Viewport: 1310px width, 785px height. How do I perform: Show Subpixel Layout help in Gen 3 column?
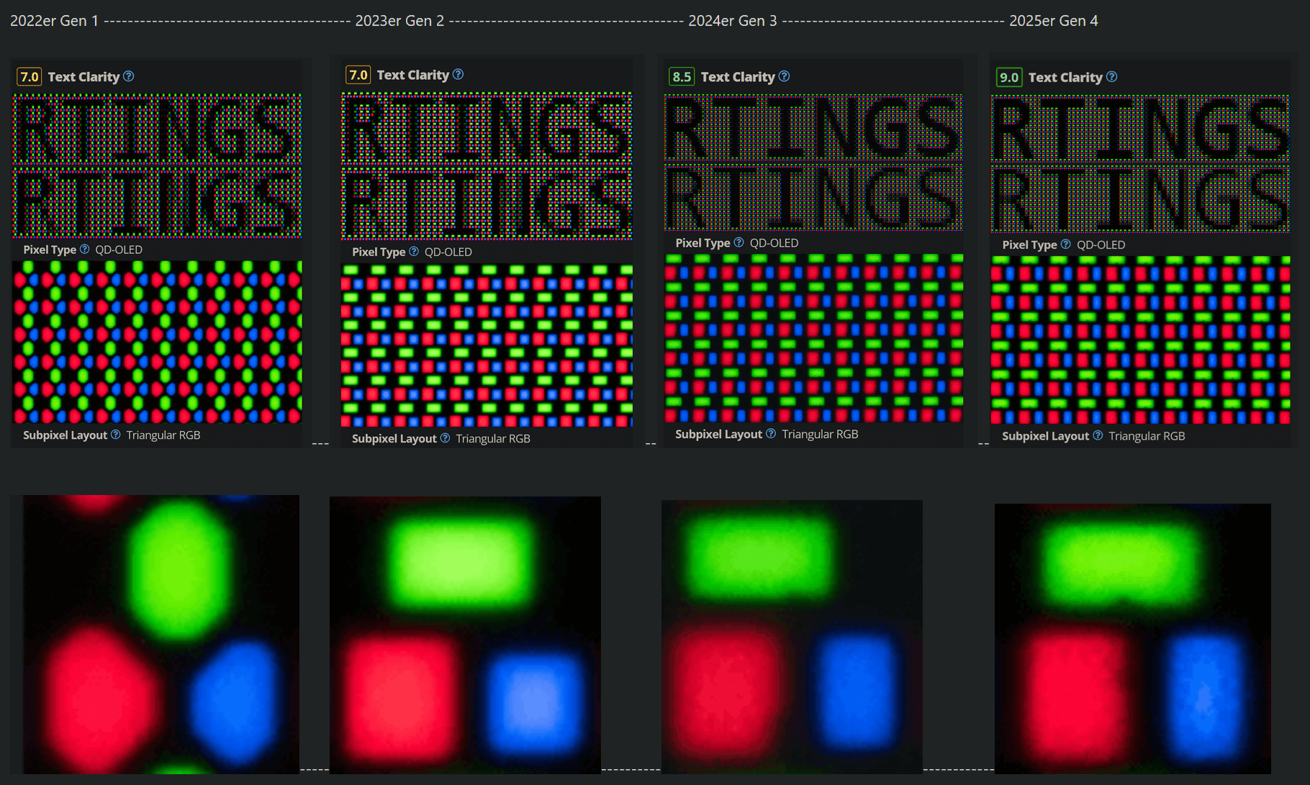(771, 434)
